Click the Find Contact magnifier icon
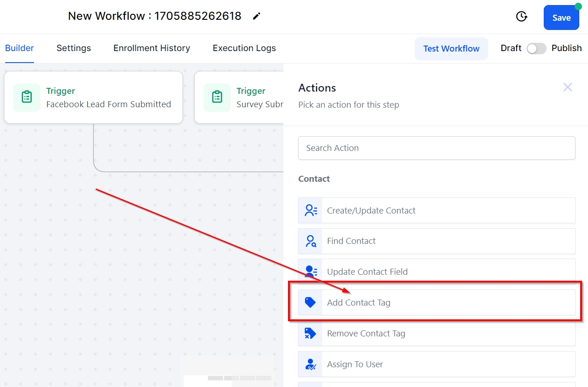 [x=311, y=241]
